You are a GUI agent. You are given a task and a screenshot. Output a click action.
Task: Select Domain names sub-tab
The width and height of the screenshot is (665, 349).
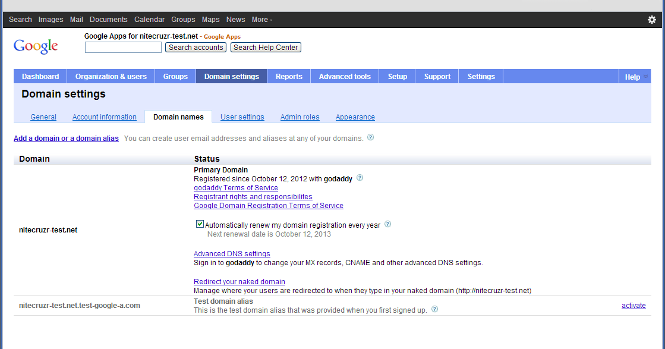pyautogui.click(x=178, y=117)
